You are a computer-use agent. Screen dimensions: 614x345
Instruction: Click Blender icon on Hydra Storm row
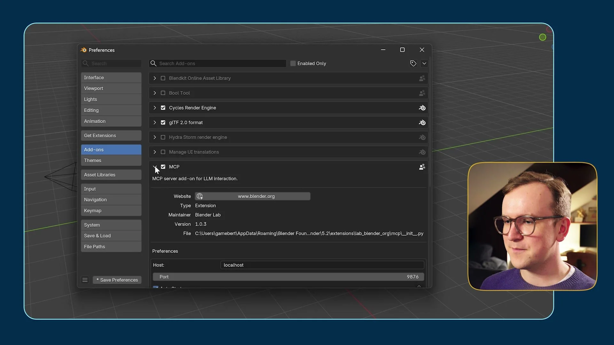point(422,137)
